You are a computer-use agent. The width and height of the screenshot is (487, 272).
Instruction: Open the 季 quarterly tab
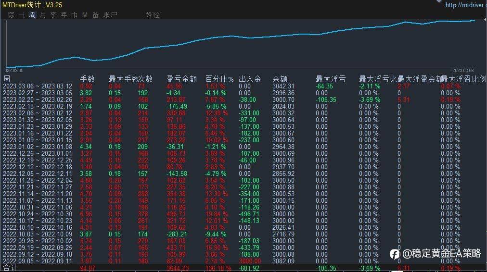click(53, 15)
